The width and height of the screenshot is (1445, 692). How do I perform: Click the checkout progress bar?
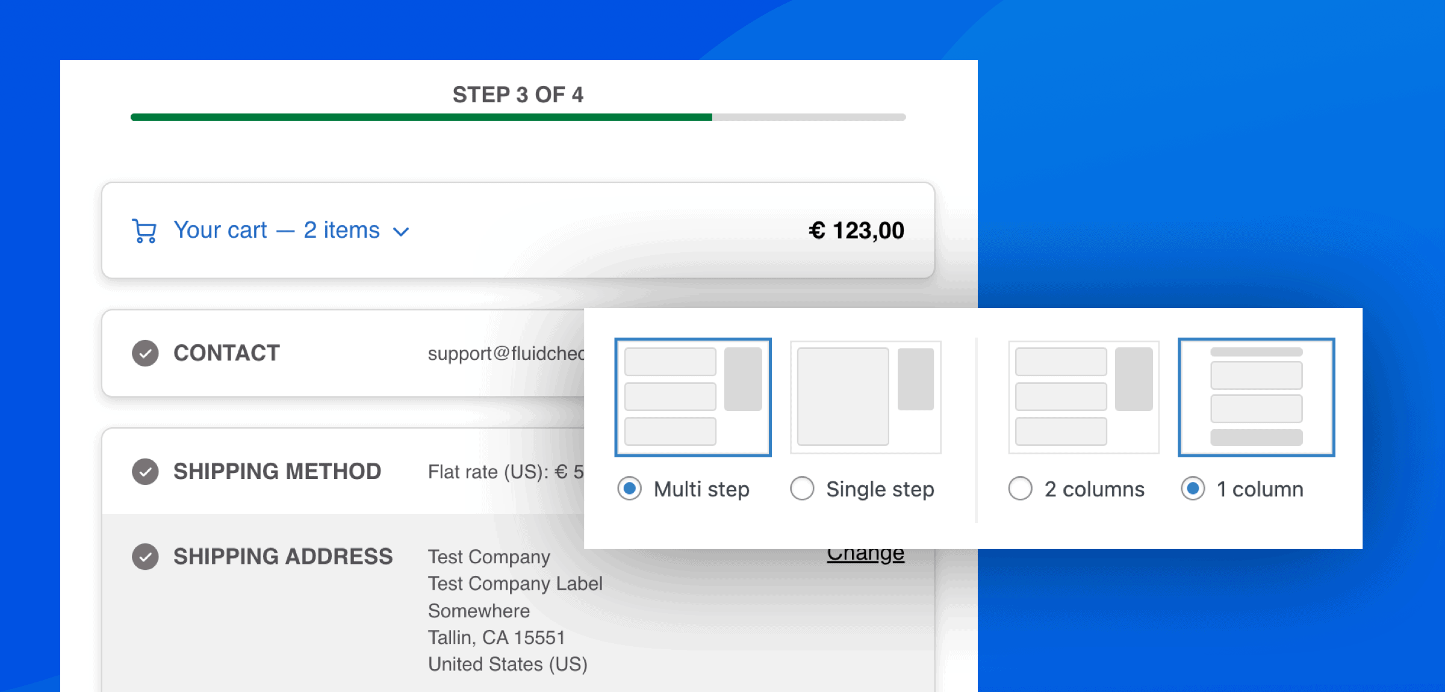(x=518, y=117)
